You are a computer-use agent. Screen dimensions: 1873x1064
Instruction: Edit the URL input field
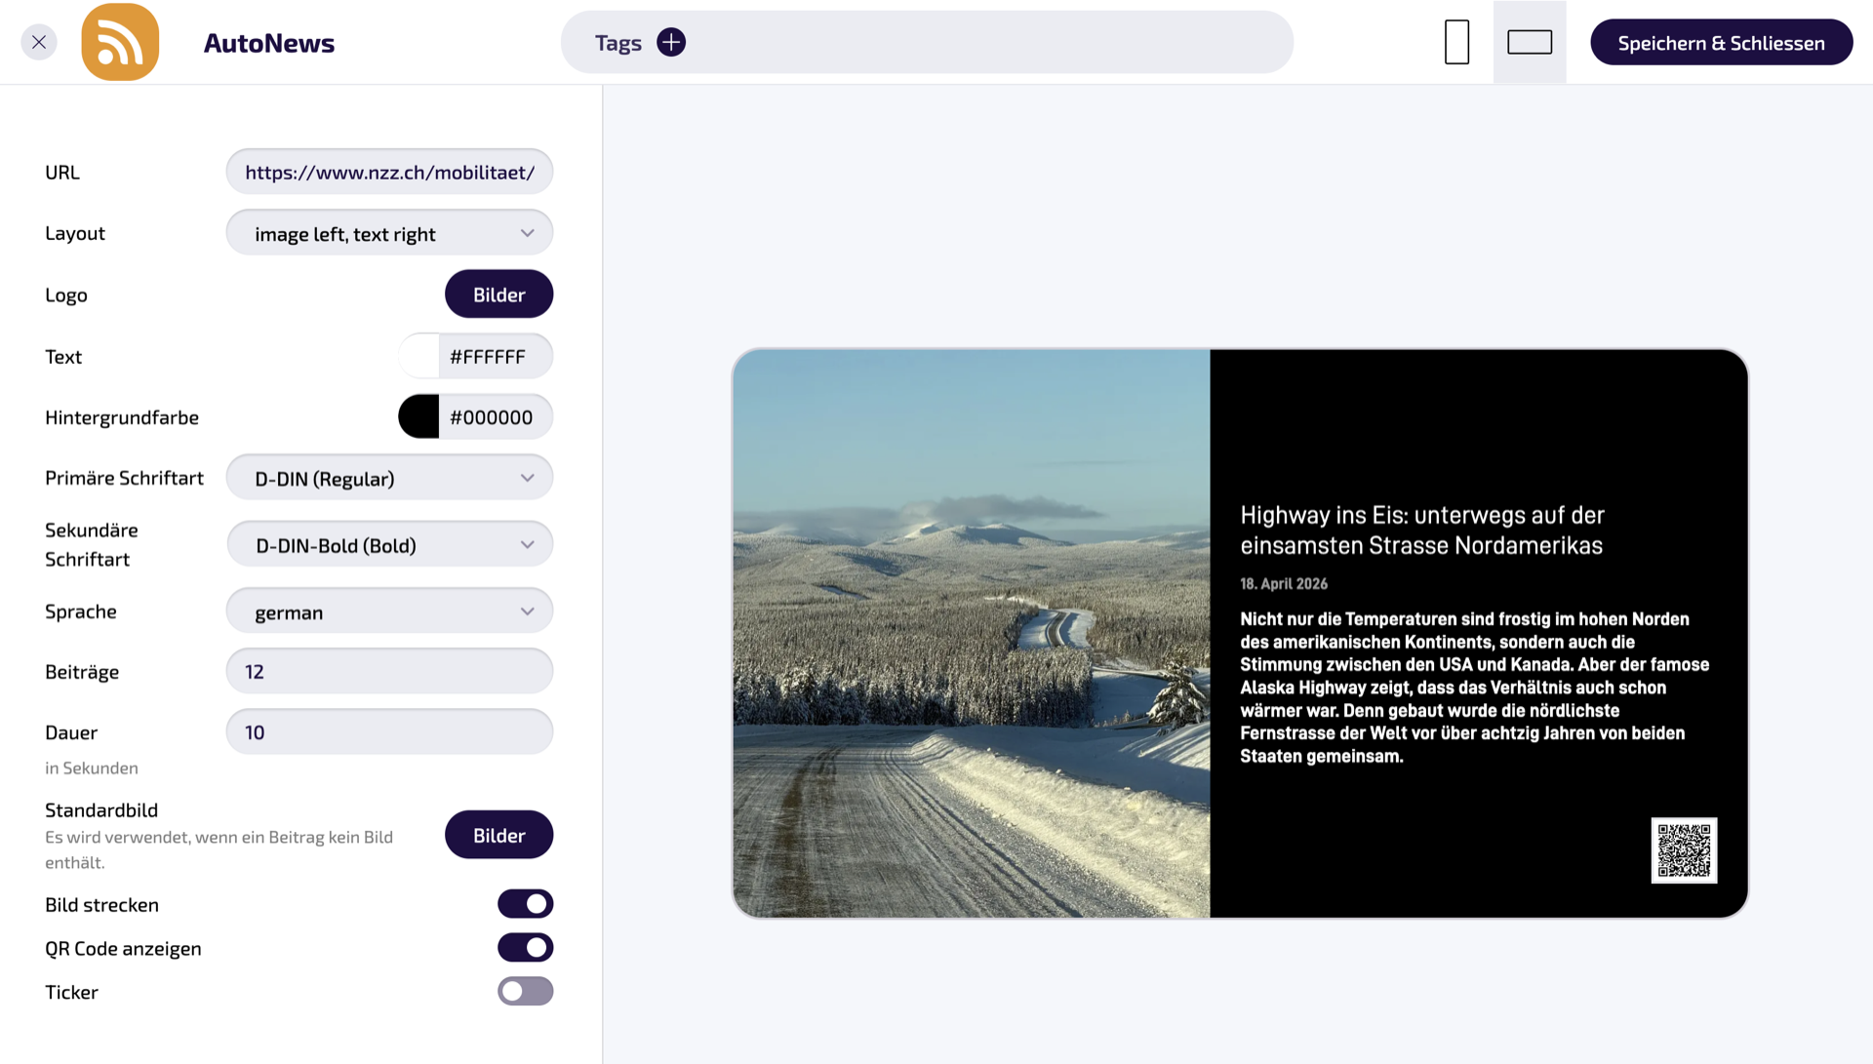[x=389, y=173]
